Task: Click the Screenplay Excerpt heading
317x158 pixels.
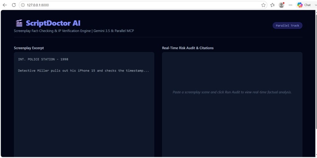Action: coord(29,48)
